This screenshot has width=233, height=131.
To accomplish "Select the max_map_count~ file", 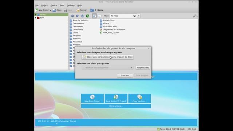I will [x=110, y=32].
